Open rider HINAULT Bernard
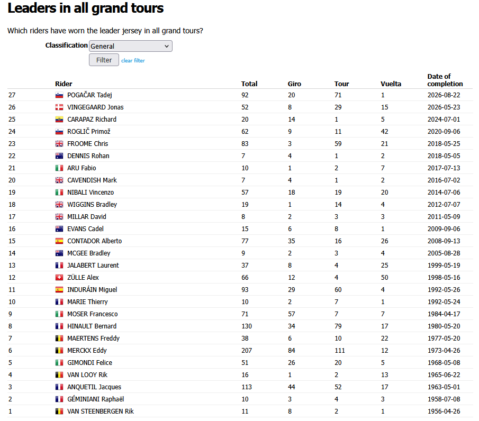479x421 pixels. coord(92,326)
